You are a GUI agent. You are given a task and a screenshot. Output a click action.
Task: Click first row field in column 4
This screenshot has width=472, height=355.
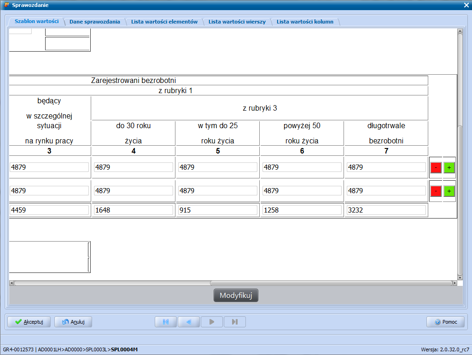(x=134, y=167)
